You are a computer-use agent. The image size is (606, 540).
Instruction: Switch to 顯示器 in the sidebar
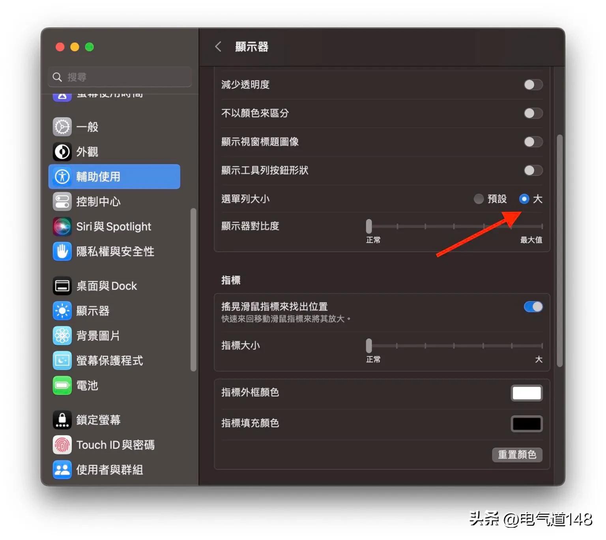click(x=62, y=311)
